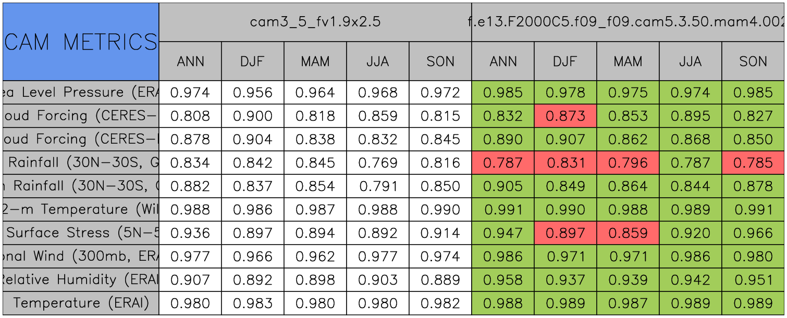
Task: Select the bottom Temperature (ERAI) row label
Action: click(x=81, y=303)
